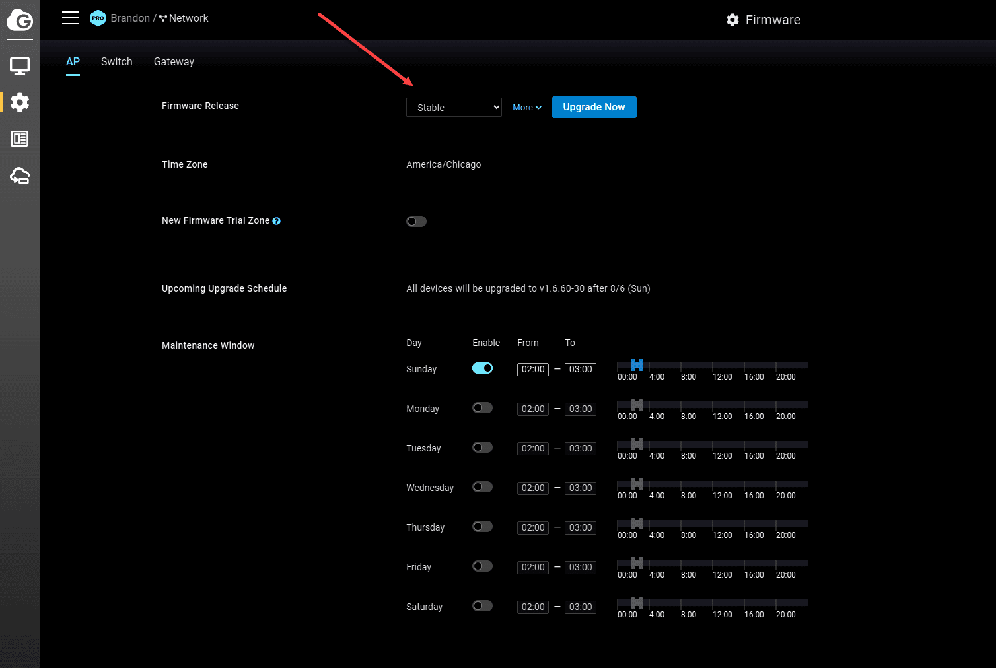This screenshot has height=668, width=996.
Task: Click the Tuesday timeline slider handle
Action: click(637, 444)
